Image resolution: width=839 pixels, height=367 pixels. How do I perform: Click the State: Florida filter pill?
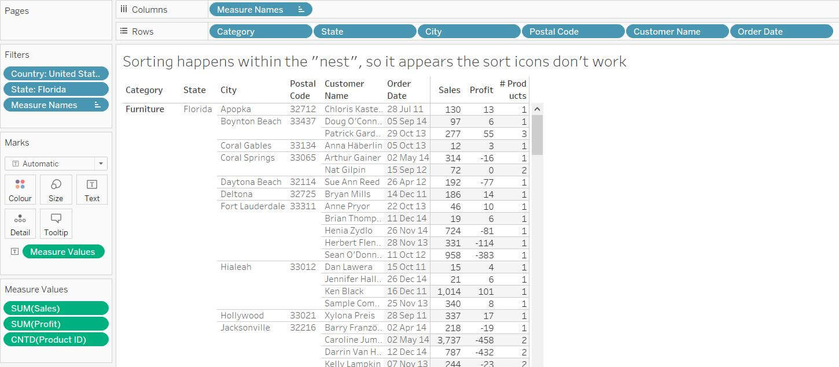(56, 89)
